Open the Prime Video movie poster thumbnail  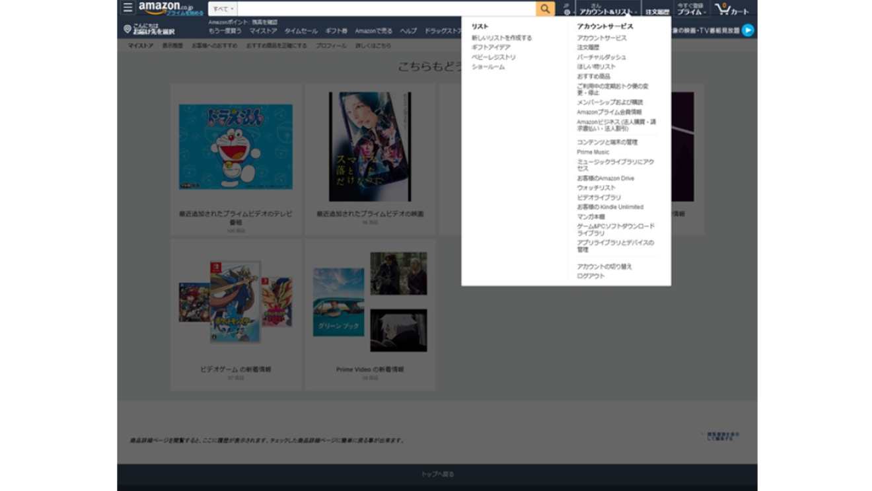click(x=370, y=147)
